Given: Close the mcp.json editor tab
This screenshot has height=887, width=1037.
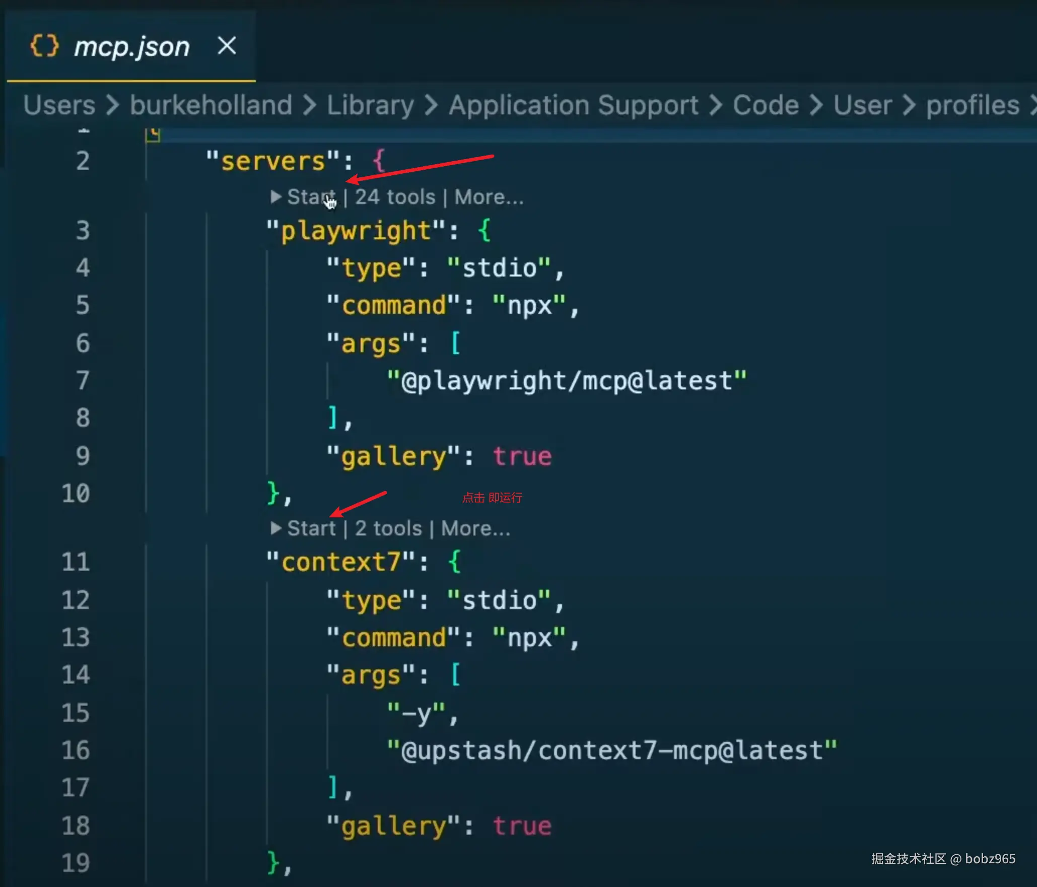Looking at the screenshot, I should [227, 46].
